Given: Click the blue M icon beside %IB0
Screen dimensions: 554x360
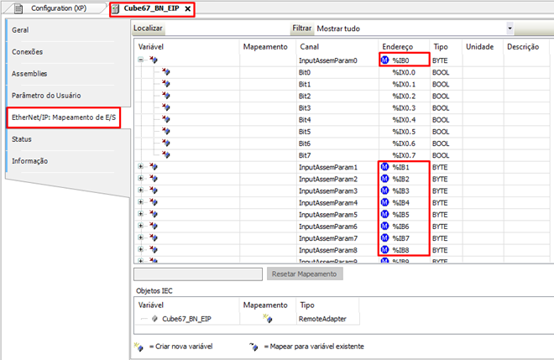Looking at the screenshot, I should click(x=385, y=61).
